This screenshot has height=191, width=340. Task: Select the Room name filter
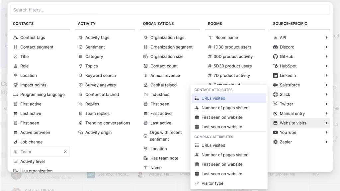click(x=226, y=38)
